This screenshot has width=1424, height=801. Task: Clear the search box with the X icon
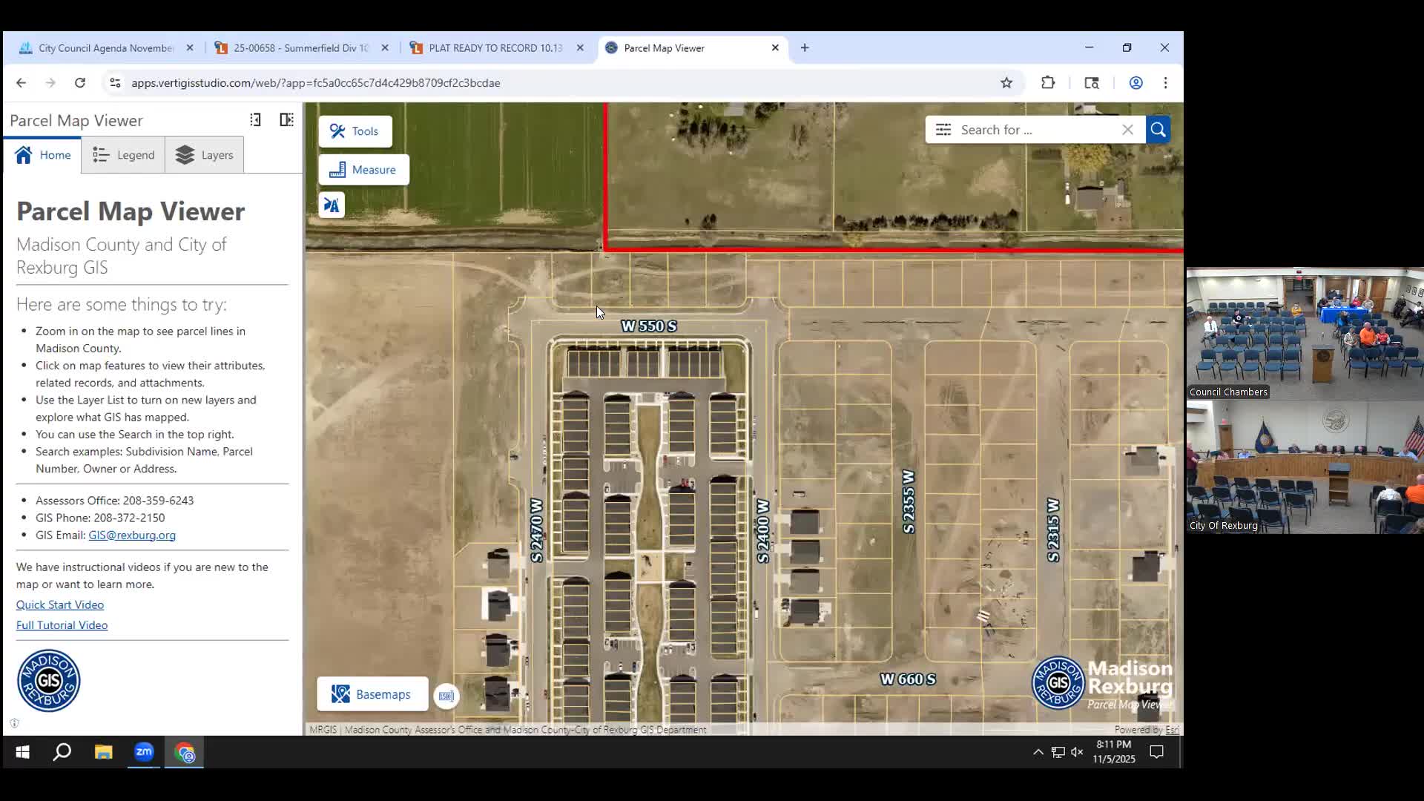tap(1127, 129)
